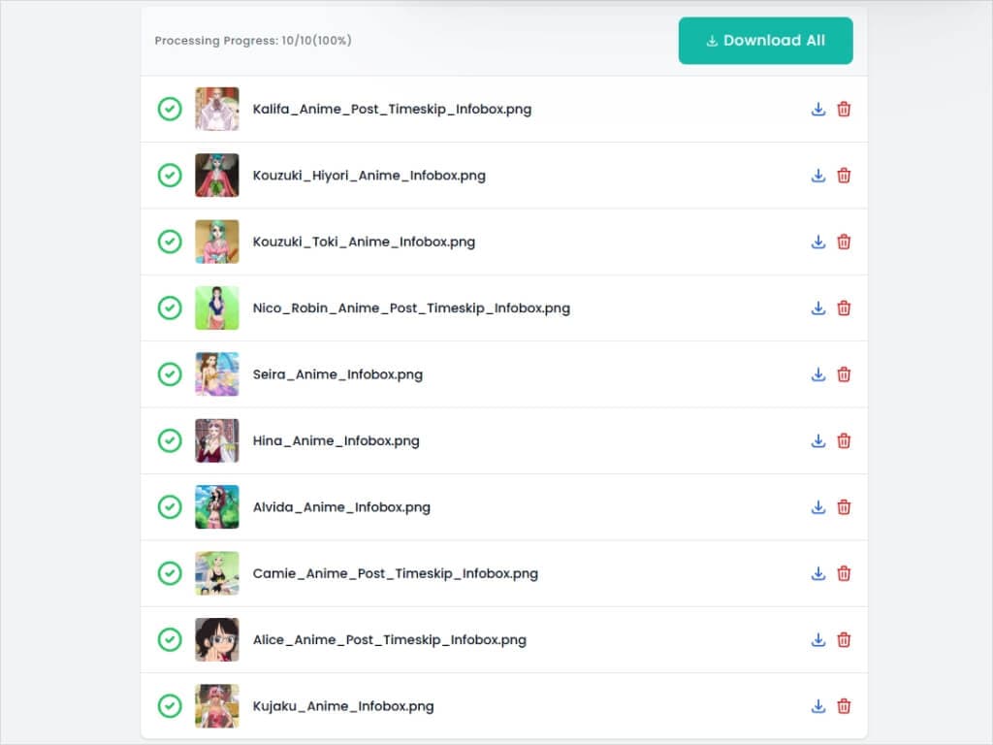Delete Kujaku_Anime_Infobox.png
The image size is (993, 745).
(x=843, y=706)
